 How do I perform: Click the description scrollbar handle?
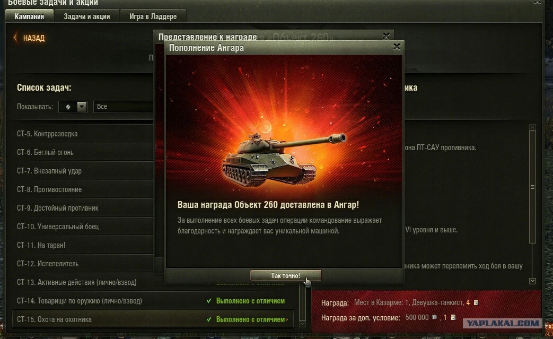pos(532,187)
